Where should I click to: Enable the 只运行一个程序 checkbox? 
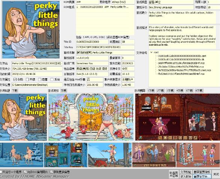point(1,172)
